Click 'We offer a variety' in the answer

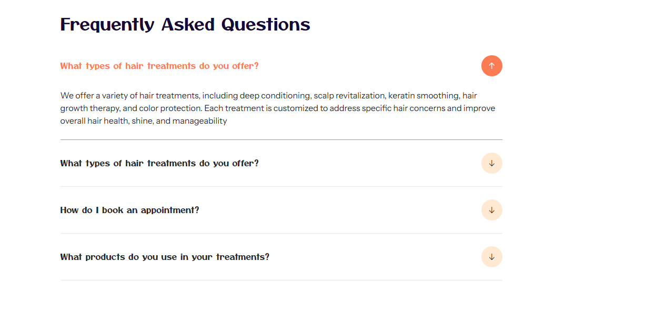pos(92,96)
